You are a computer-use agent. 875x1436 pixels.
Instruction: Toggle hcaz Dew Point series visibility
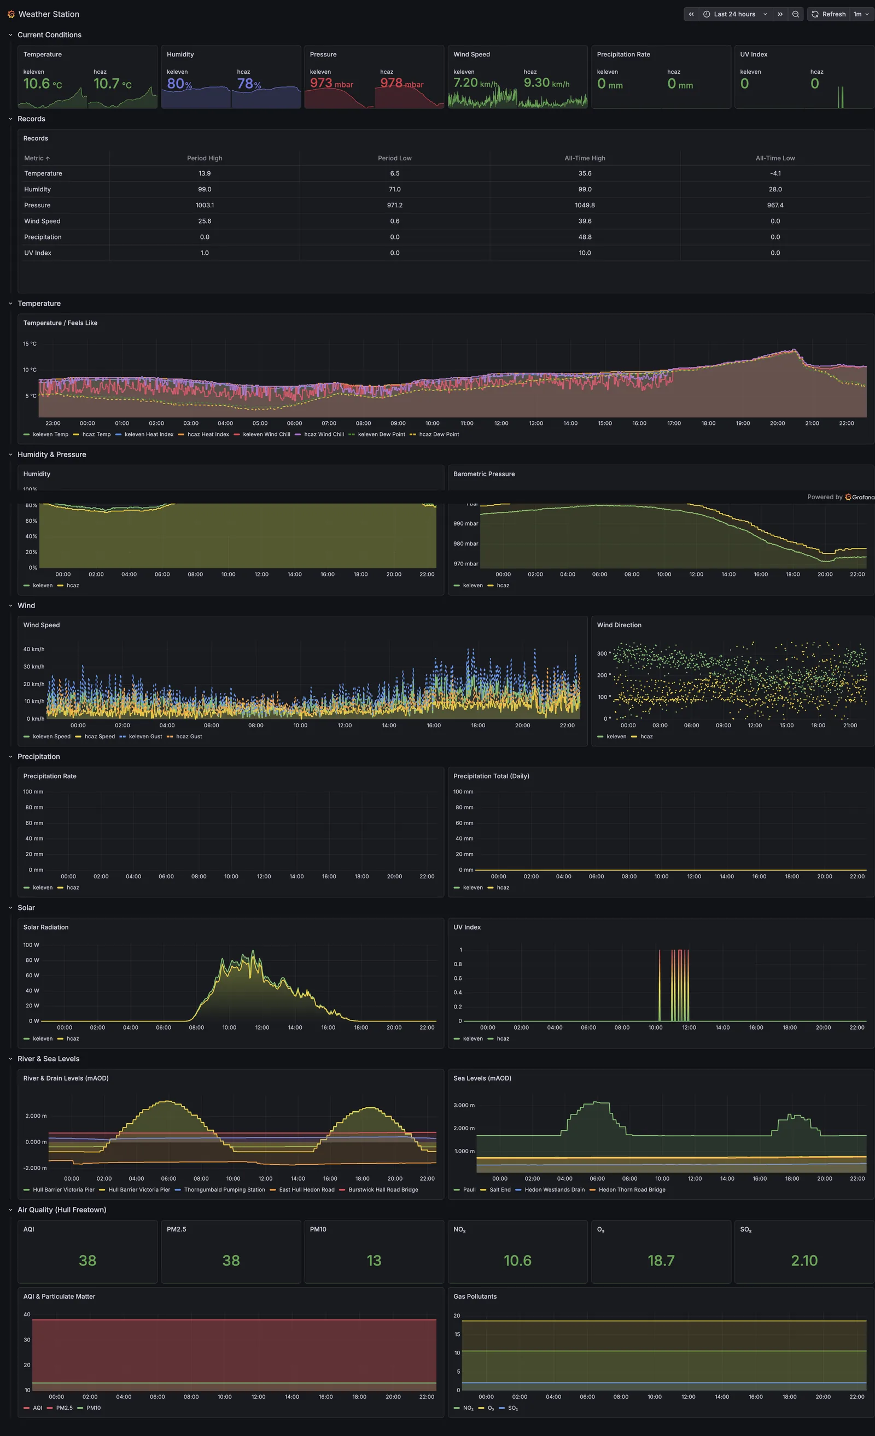[439, 434]
